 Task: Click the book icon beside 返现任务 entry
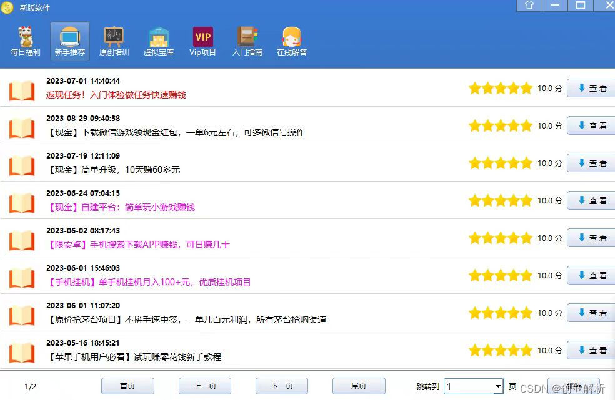point(22,90)
